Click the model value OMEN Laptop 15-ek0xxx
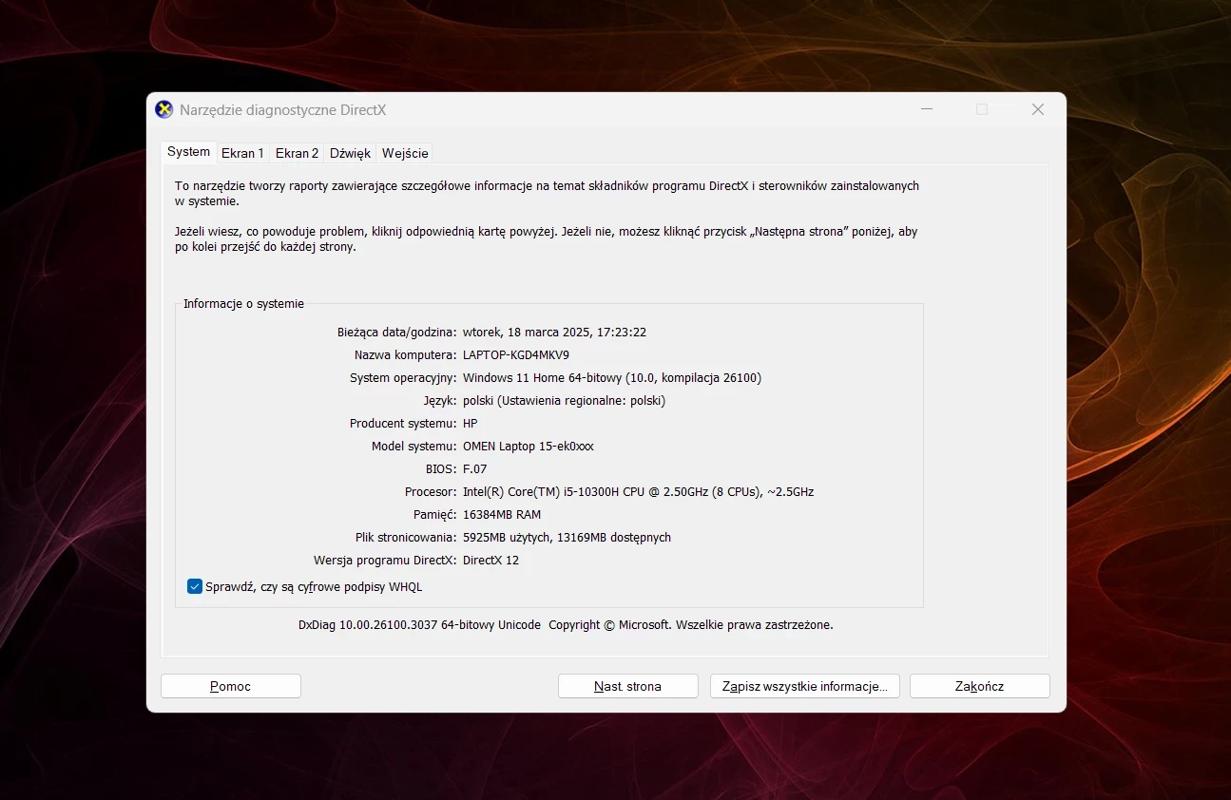 (529, 447)
